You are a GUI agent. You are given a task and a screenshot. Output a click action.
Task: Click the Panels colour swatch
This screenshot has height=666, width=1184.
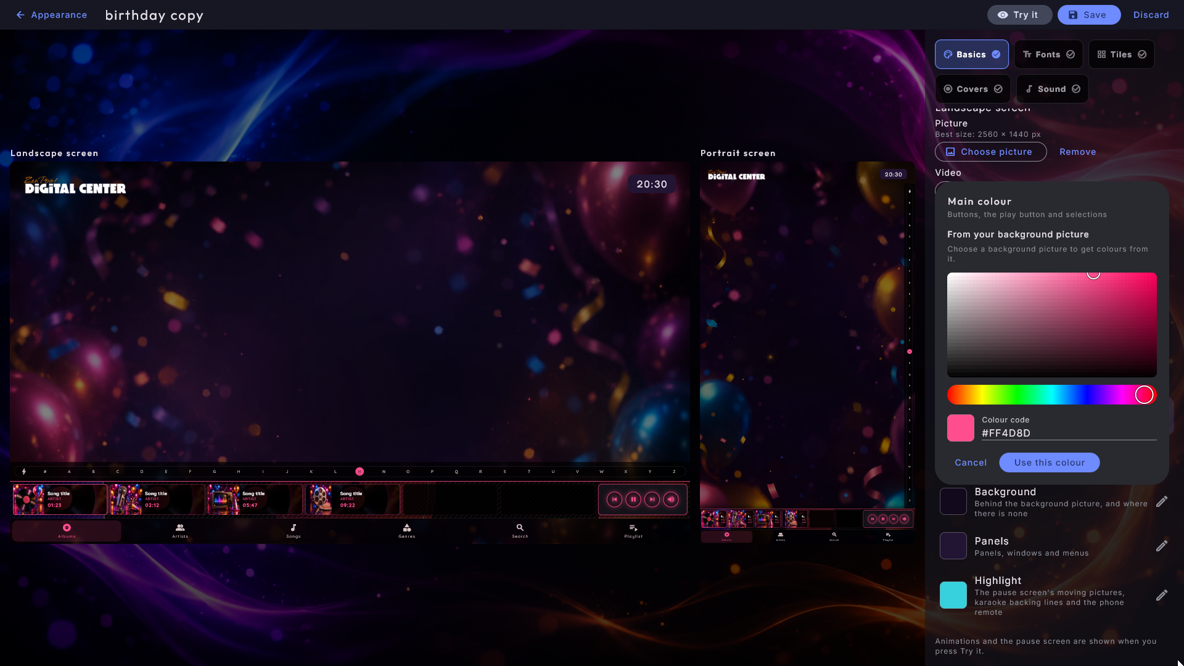(953, 546)
